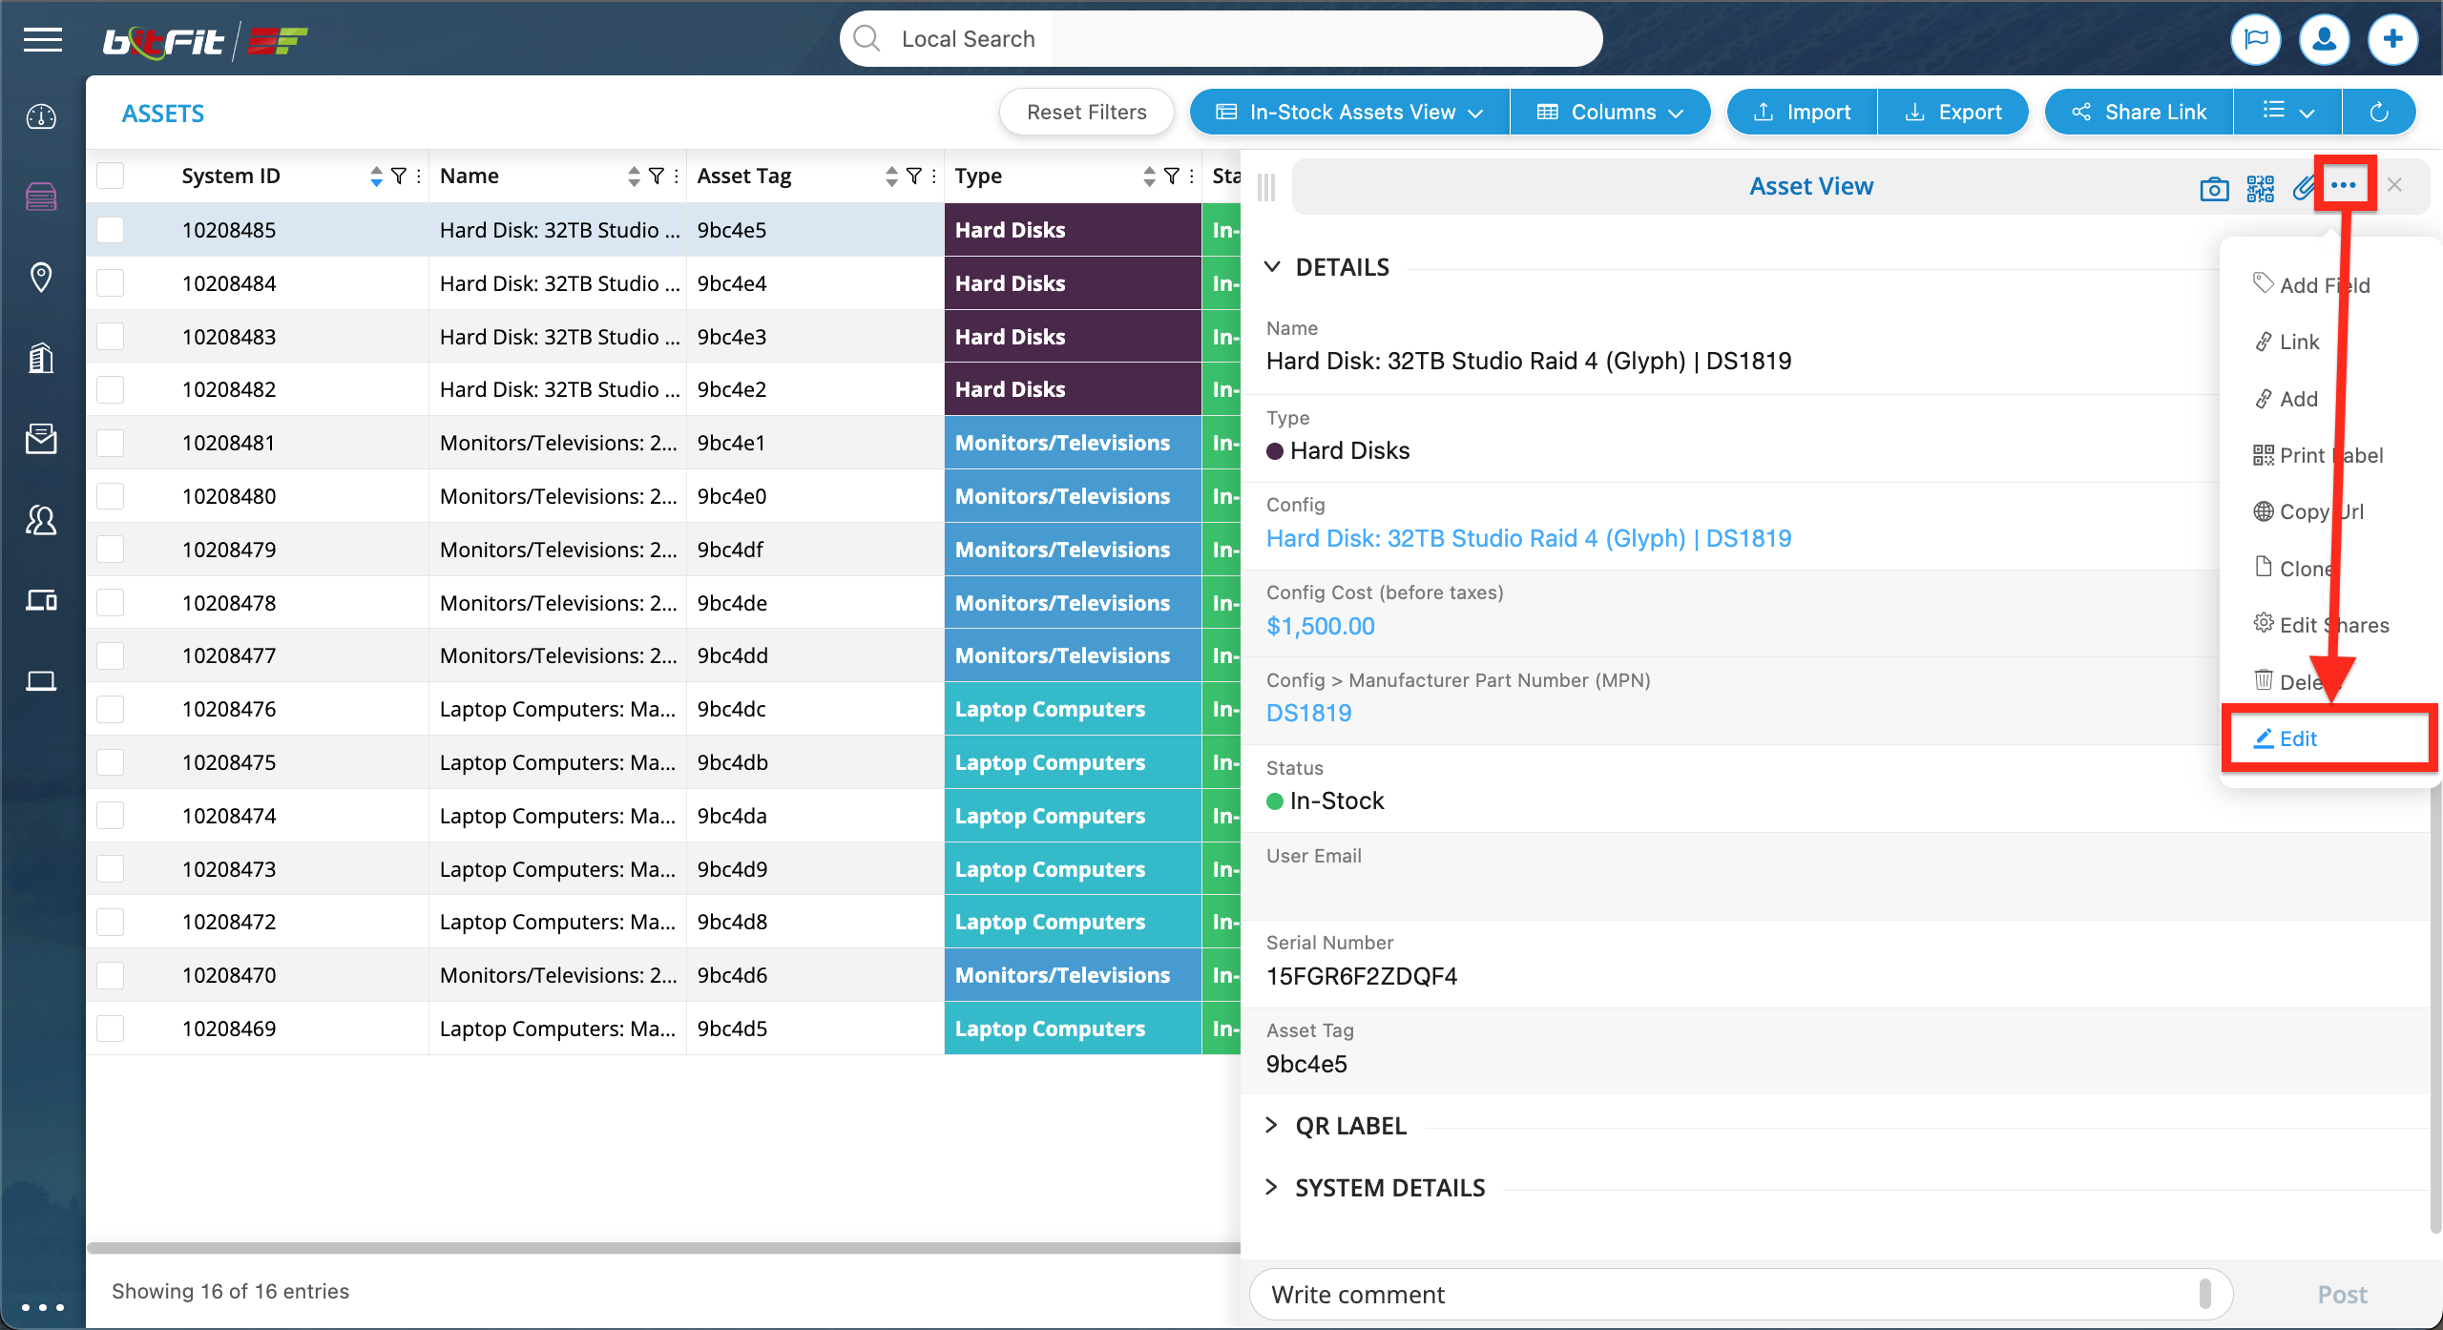Click the camera icon in Asset View
The image size is (2443, 1330).
2214,188
